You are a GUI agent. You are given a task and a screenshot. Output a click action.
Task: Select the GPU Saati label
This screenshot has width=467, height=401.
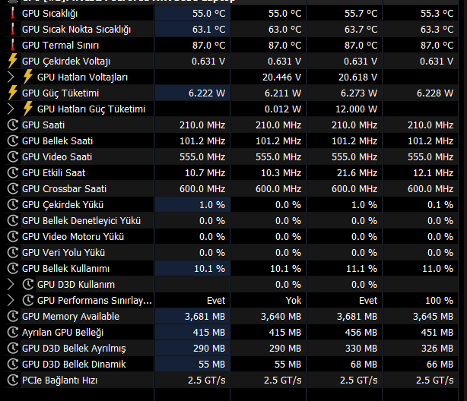tap(43, 125)
